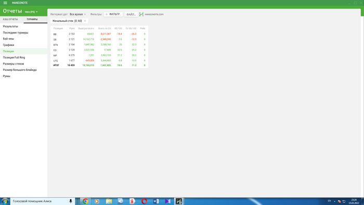
Task: Sort by the Руки column header
Action: (72, 28)
